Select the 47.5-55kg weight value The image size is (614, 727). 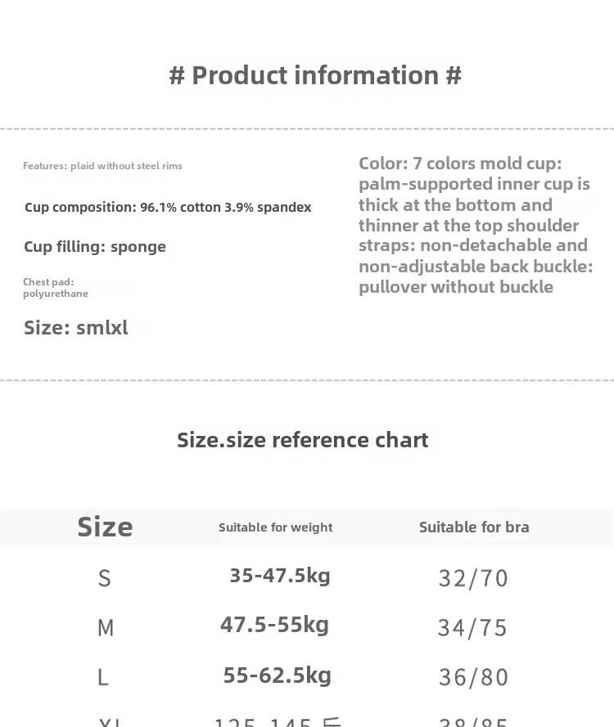pyautogui.click(x=274, y=626)
